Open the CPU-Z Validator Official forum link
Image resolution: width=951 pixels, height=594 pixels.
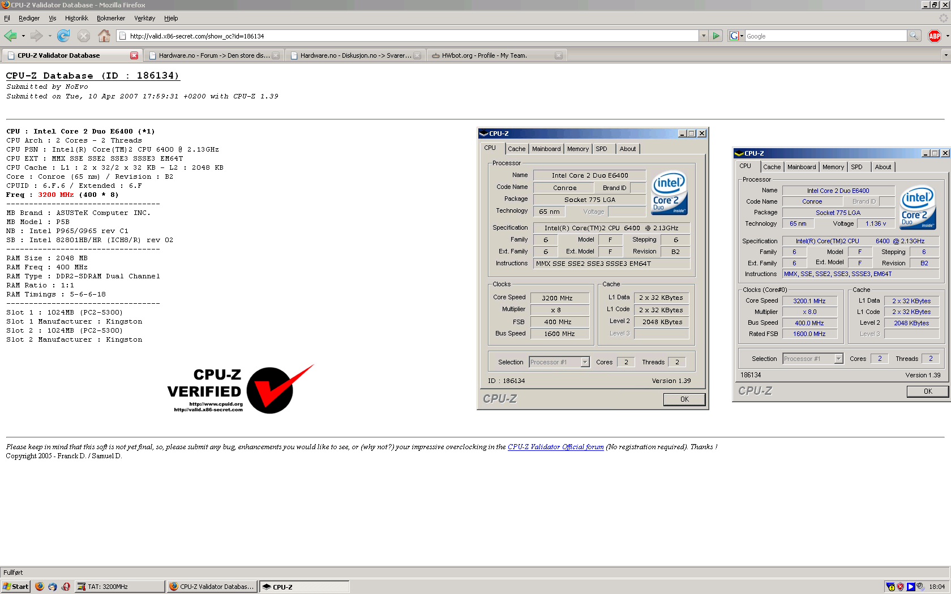tap(555, 447)
